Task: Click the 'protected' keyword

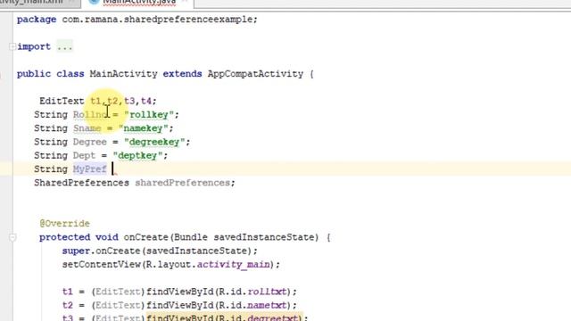Action: pyautogui.click(x=64, y=237)
